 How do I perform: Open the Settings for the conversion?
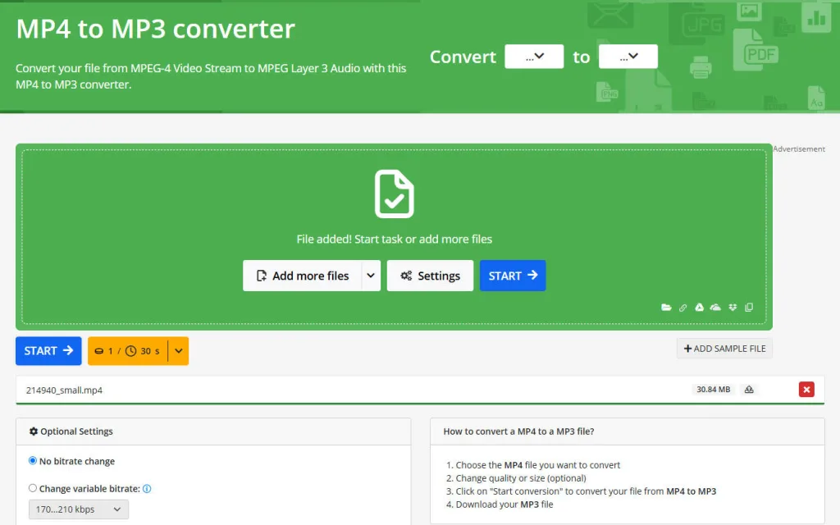pyautogui.click(x=430, y=276)
